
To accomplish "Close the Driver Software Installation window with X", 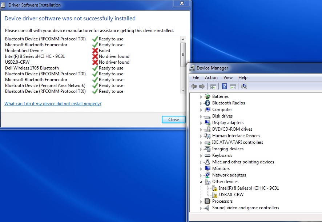I will tap(182, 3).
